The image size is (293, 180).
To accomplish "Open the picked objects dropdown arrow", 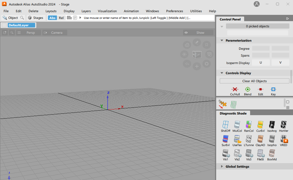I will (x=222, y=27).
